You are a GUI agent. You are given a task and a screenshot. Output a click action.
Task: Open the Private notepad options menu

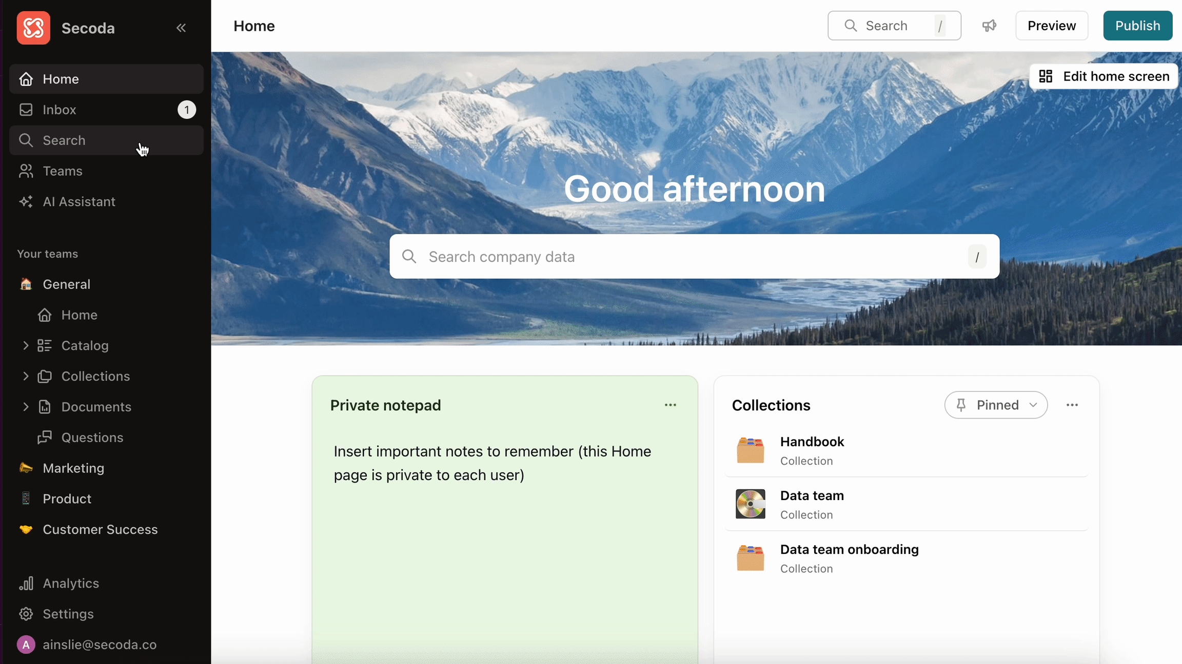click(671, 405)
